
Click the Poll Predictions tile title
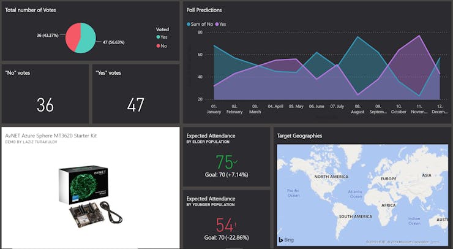[204, 10]
